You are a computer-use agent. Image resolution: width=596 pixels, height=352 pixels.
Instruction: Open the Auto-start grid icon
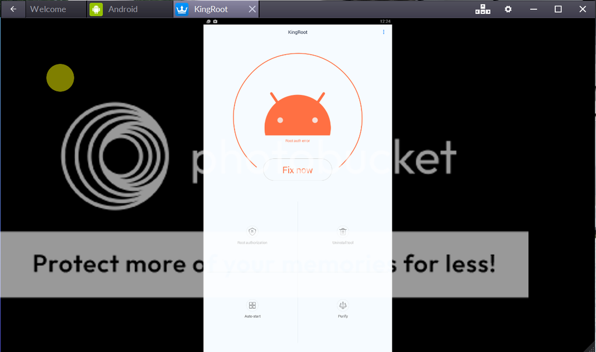click(252, 305)
